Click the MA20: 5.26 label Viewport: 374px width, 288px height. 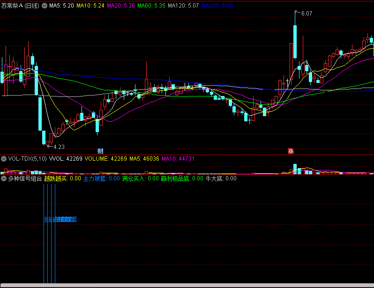121,6
